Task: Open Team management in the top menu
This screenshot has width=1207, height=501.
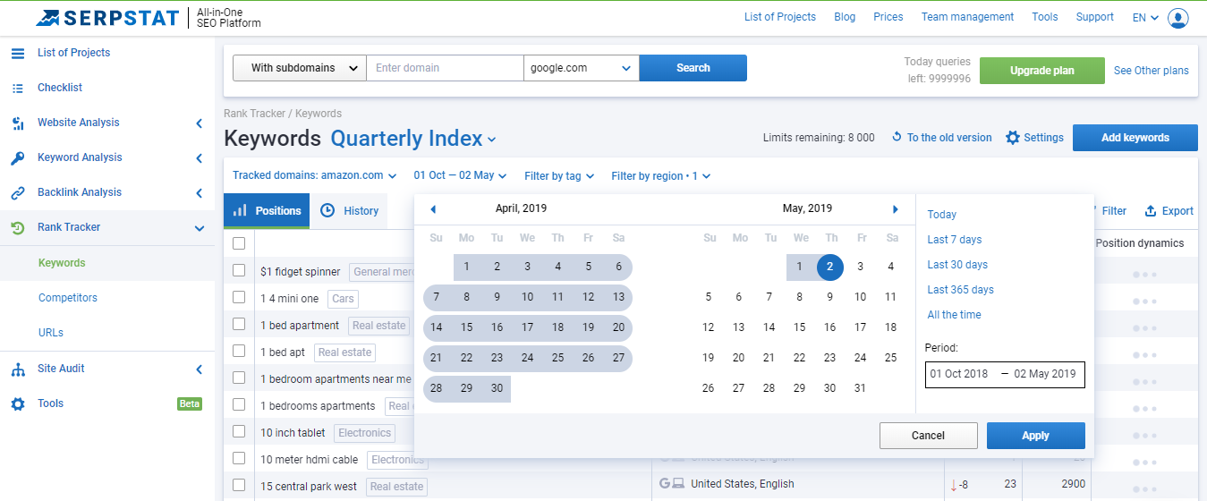Action: tap(967, 17)
